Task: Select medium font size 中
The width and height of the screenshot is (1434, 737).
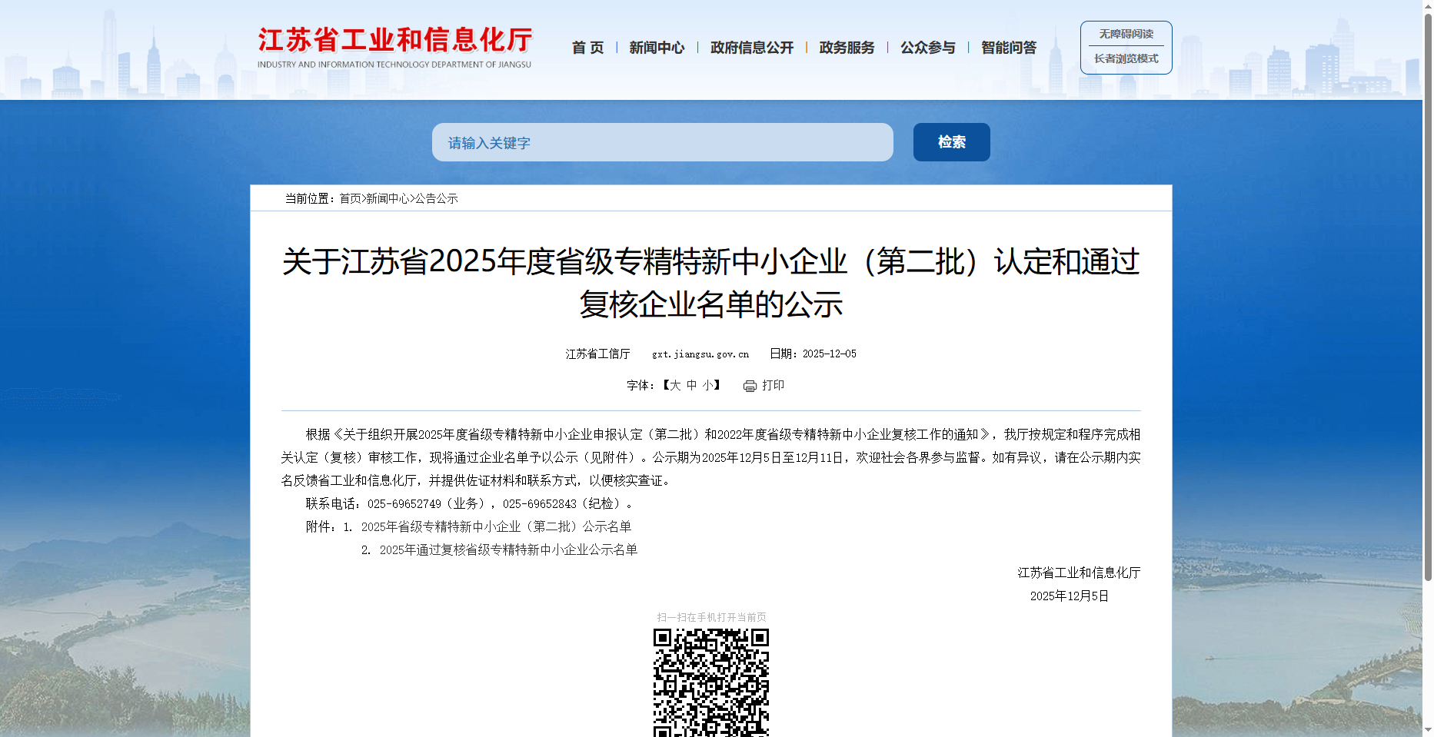Action: click(692, 385)
